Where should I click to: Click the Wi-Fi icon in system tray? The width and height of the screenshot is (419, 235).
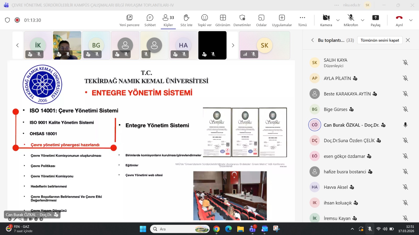tap(378, 229)
